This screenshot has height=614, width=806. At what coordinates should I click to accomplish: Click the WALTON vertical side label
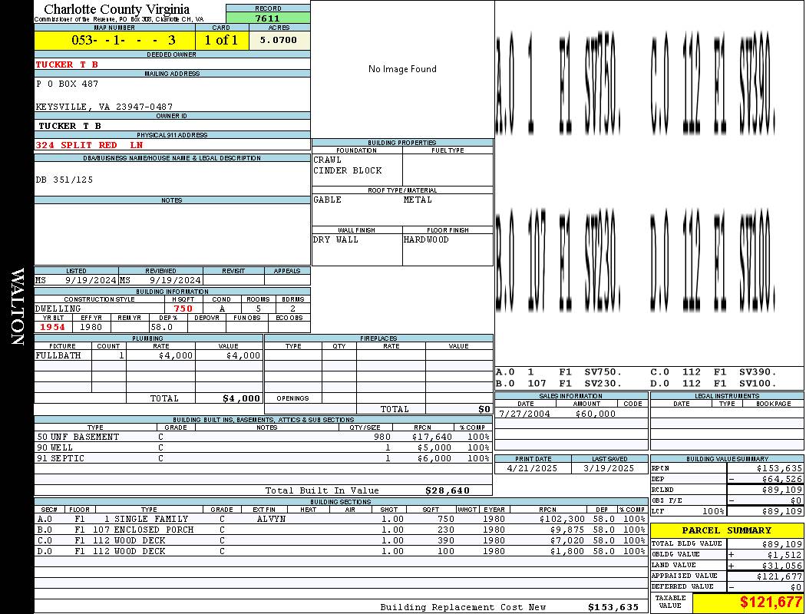click(x=18, y=307)
